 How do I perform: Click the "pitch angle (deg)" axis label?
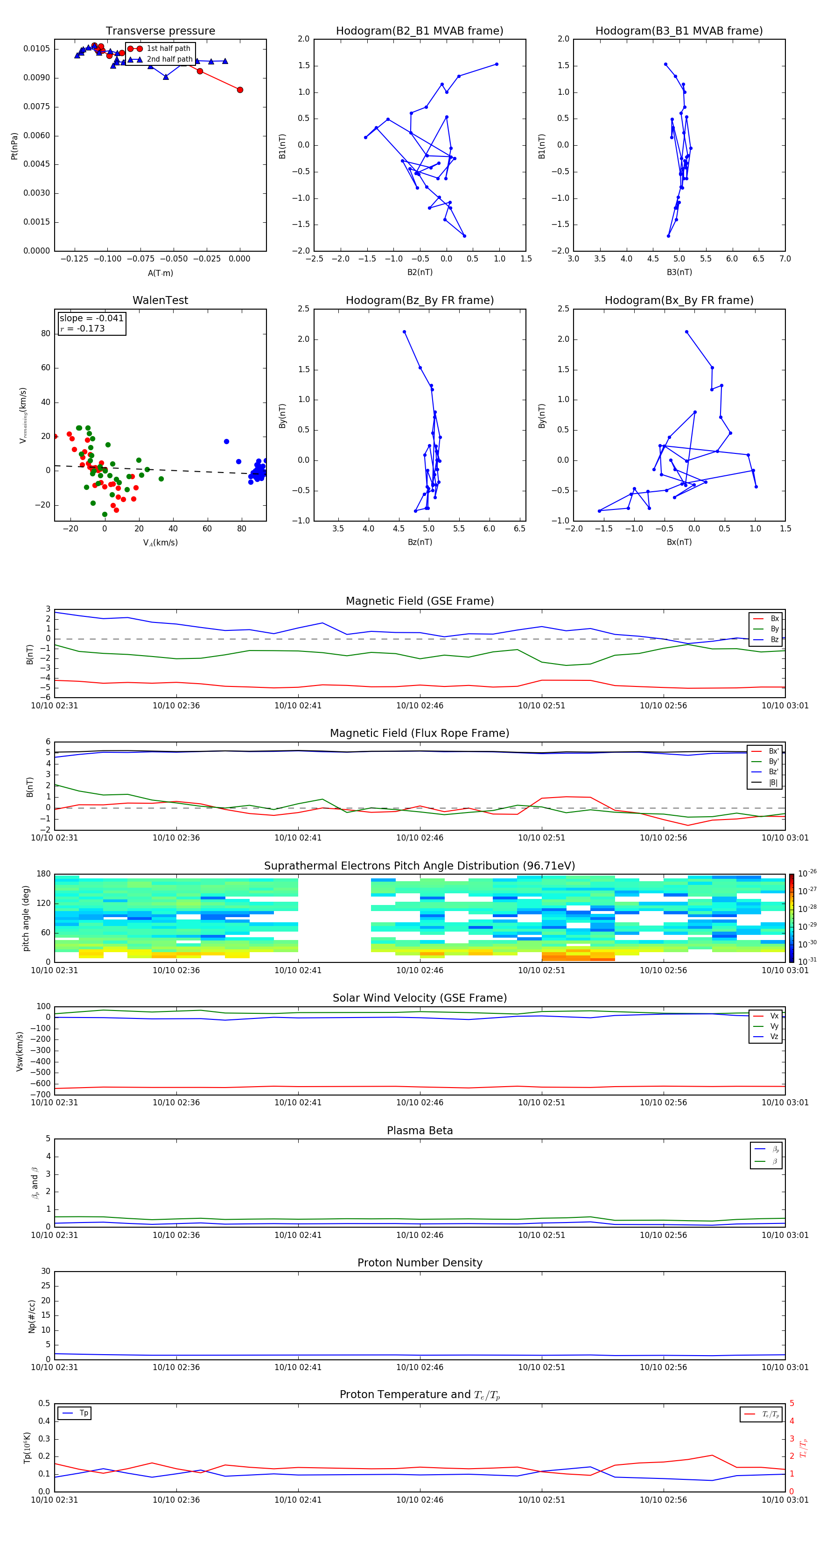click(26, 918)
